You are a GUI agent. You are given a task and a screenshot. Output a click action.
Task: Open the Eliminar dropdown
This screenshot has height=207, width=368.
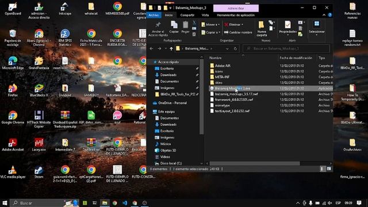(x=233, y=24)
